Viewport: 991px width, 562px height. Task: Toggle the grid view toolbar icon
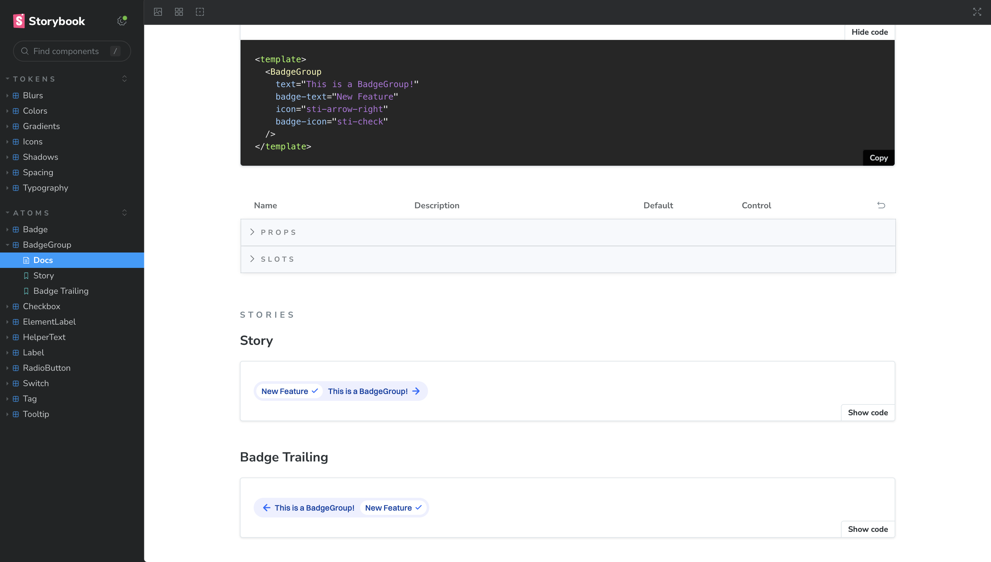(x=179, y=12)
